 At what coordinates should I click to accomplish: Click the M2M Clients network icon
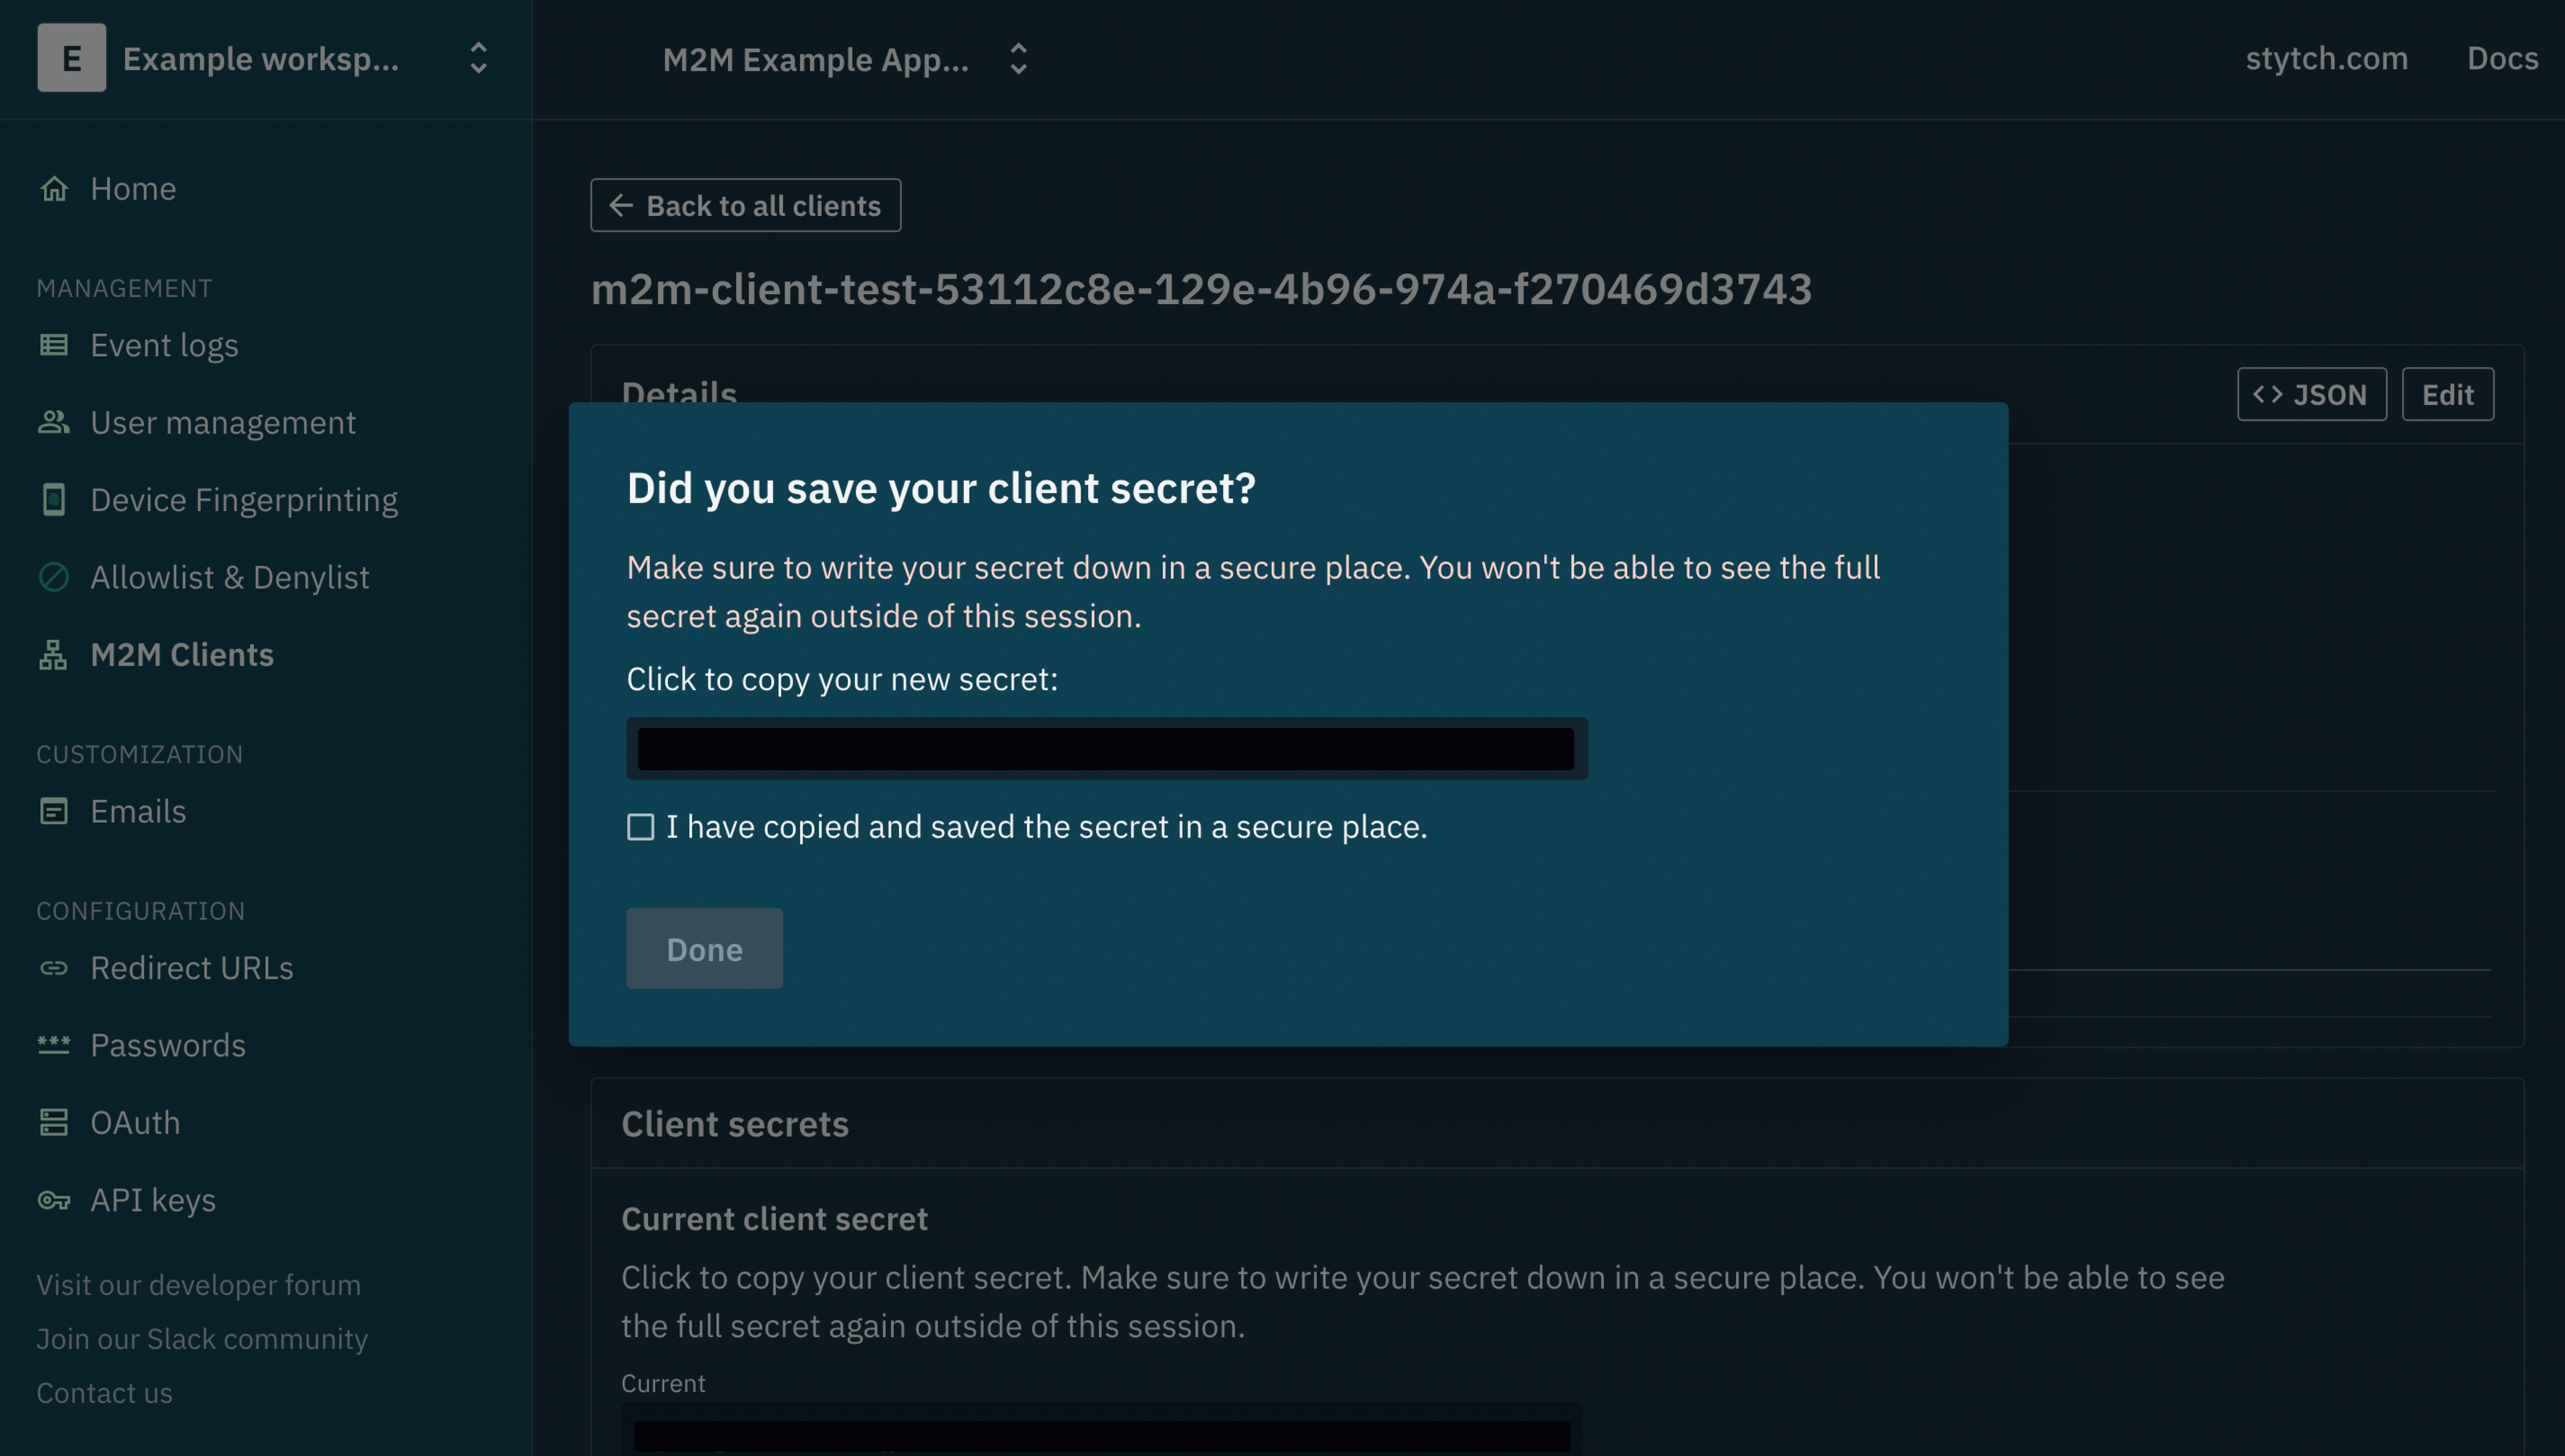[54, 655]
